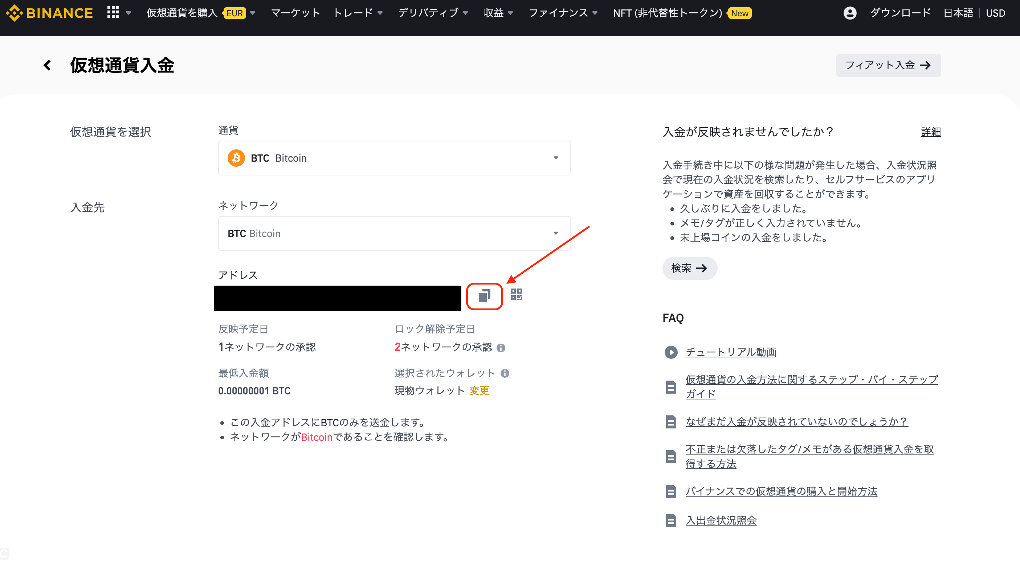Open 不正または欠落したタグ/メモ link
Screen dimensions: 1020x564
pos(809,456)
